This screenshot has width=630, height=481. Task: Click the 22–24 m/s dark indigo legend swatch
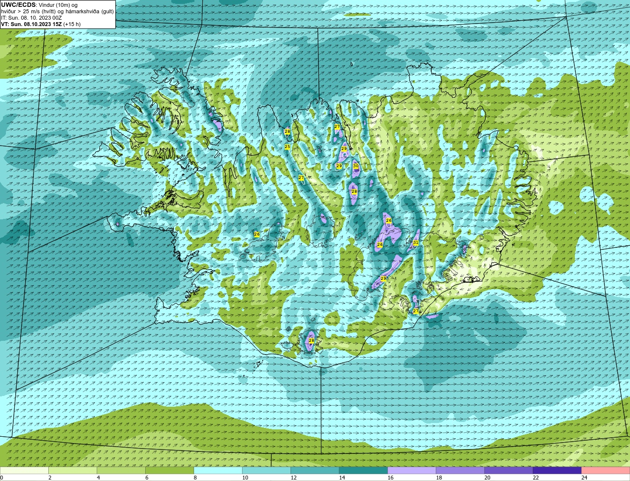(557, 470)
